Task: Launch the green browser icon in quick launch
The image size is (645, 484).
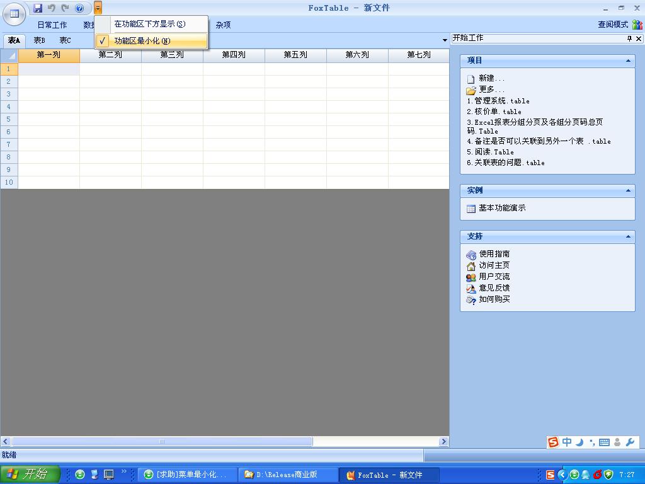Action: [x=80, y=475]
